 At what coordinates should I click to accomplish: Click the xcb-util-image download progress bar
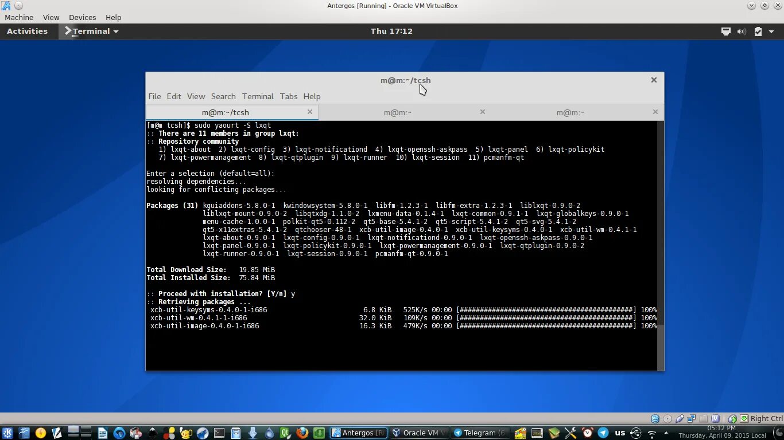546,326
